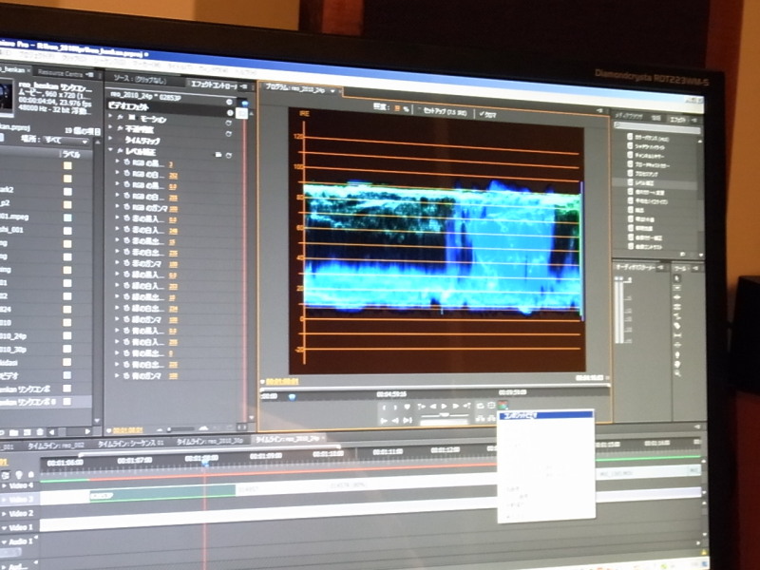Click the jog disk below the shuttle

pos(444,423)
